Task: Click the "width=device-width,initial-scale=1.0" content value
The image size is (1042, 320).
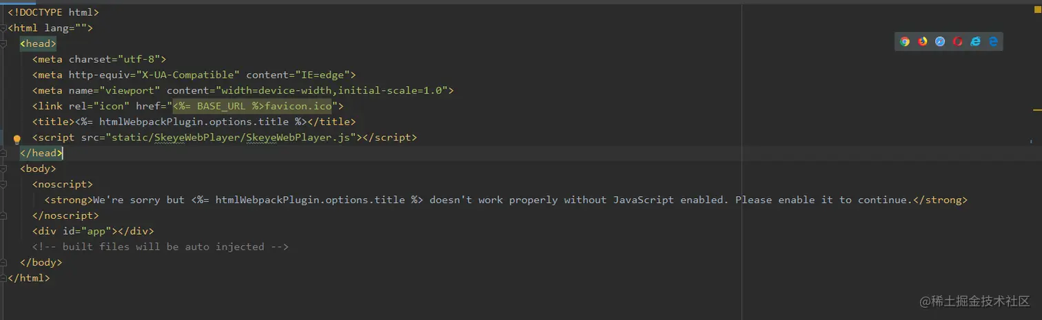Action: [x=332, y=90]
